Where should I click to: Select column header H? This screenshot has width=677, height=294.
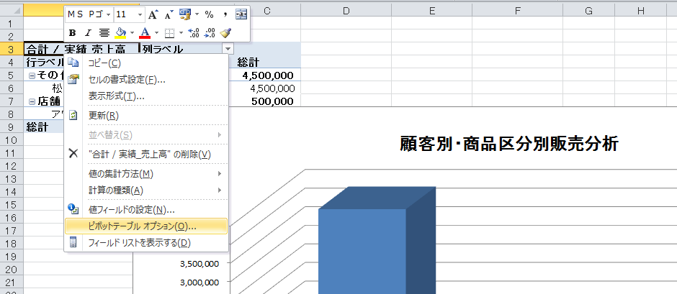(x=641, y=12)
